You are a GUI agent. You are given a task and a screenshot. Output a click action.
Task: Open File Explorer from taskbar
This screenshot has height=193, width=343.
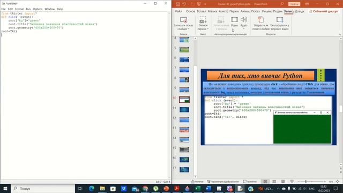102,188
